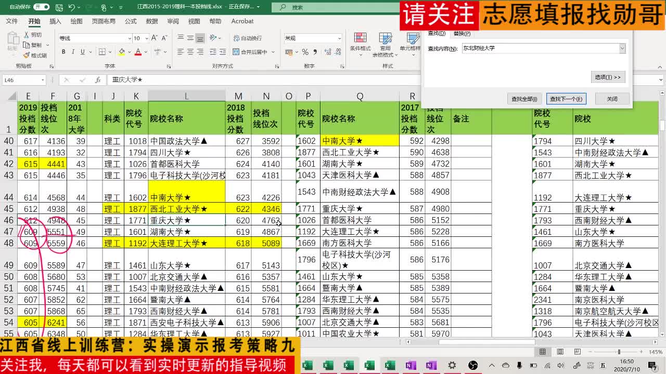666x374 pixels.
Task: Open 套用表格格式 table formats
Action: pos(386,45)
